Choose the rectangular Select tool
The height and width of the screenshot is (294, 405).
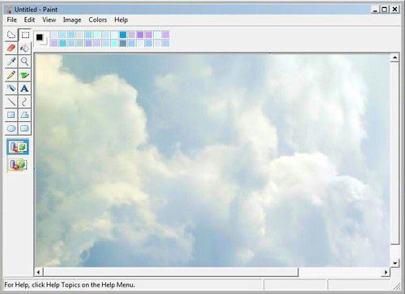point(25,35)
